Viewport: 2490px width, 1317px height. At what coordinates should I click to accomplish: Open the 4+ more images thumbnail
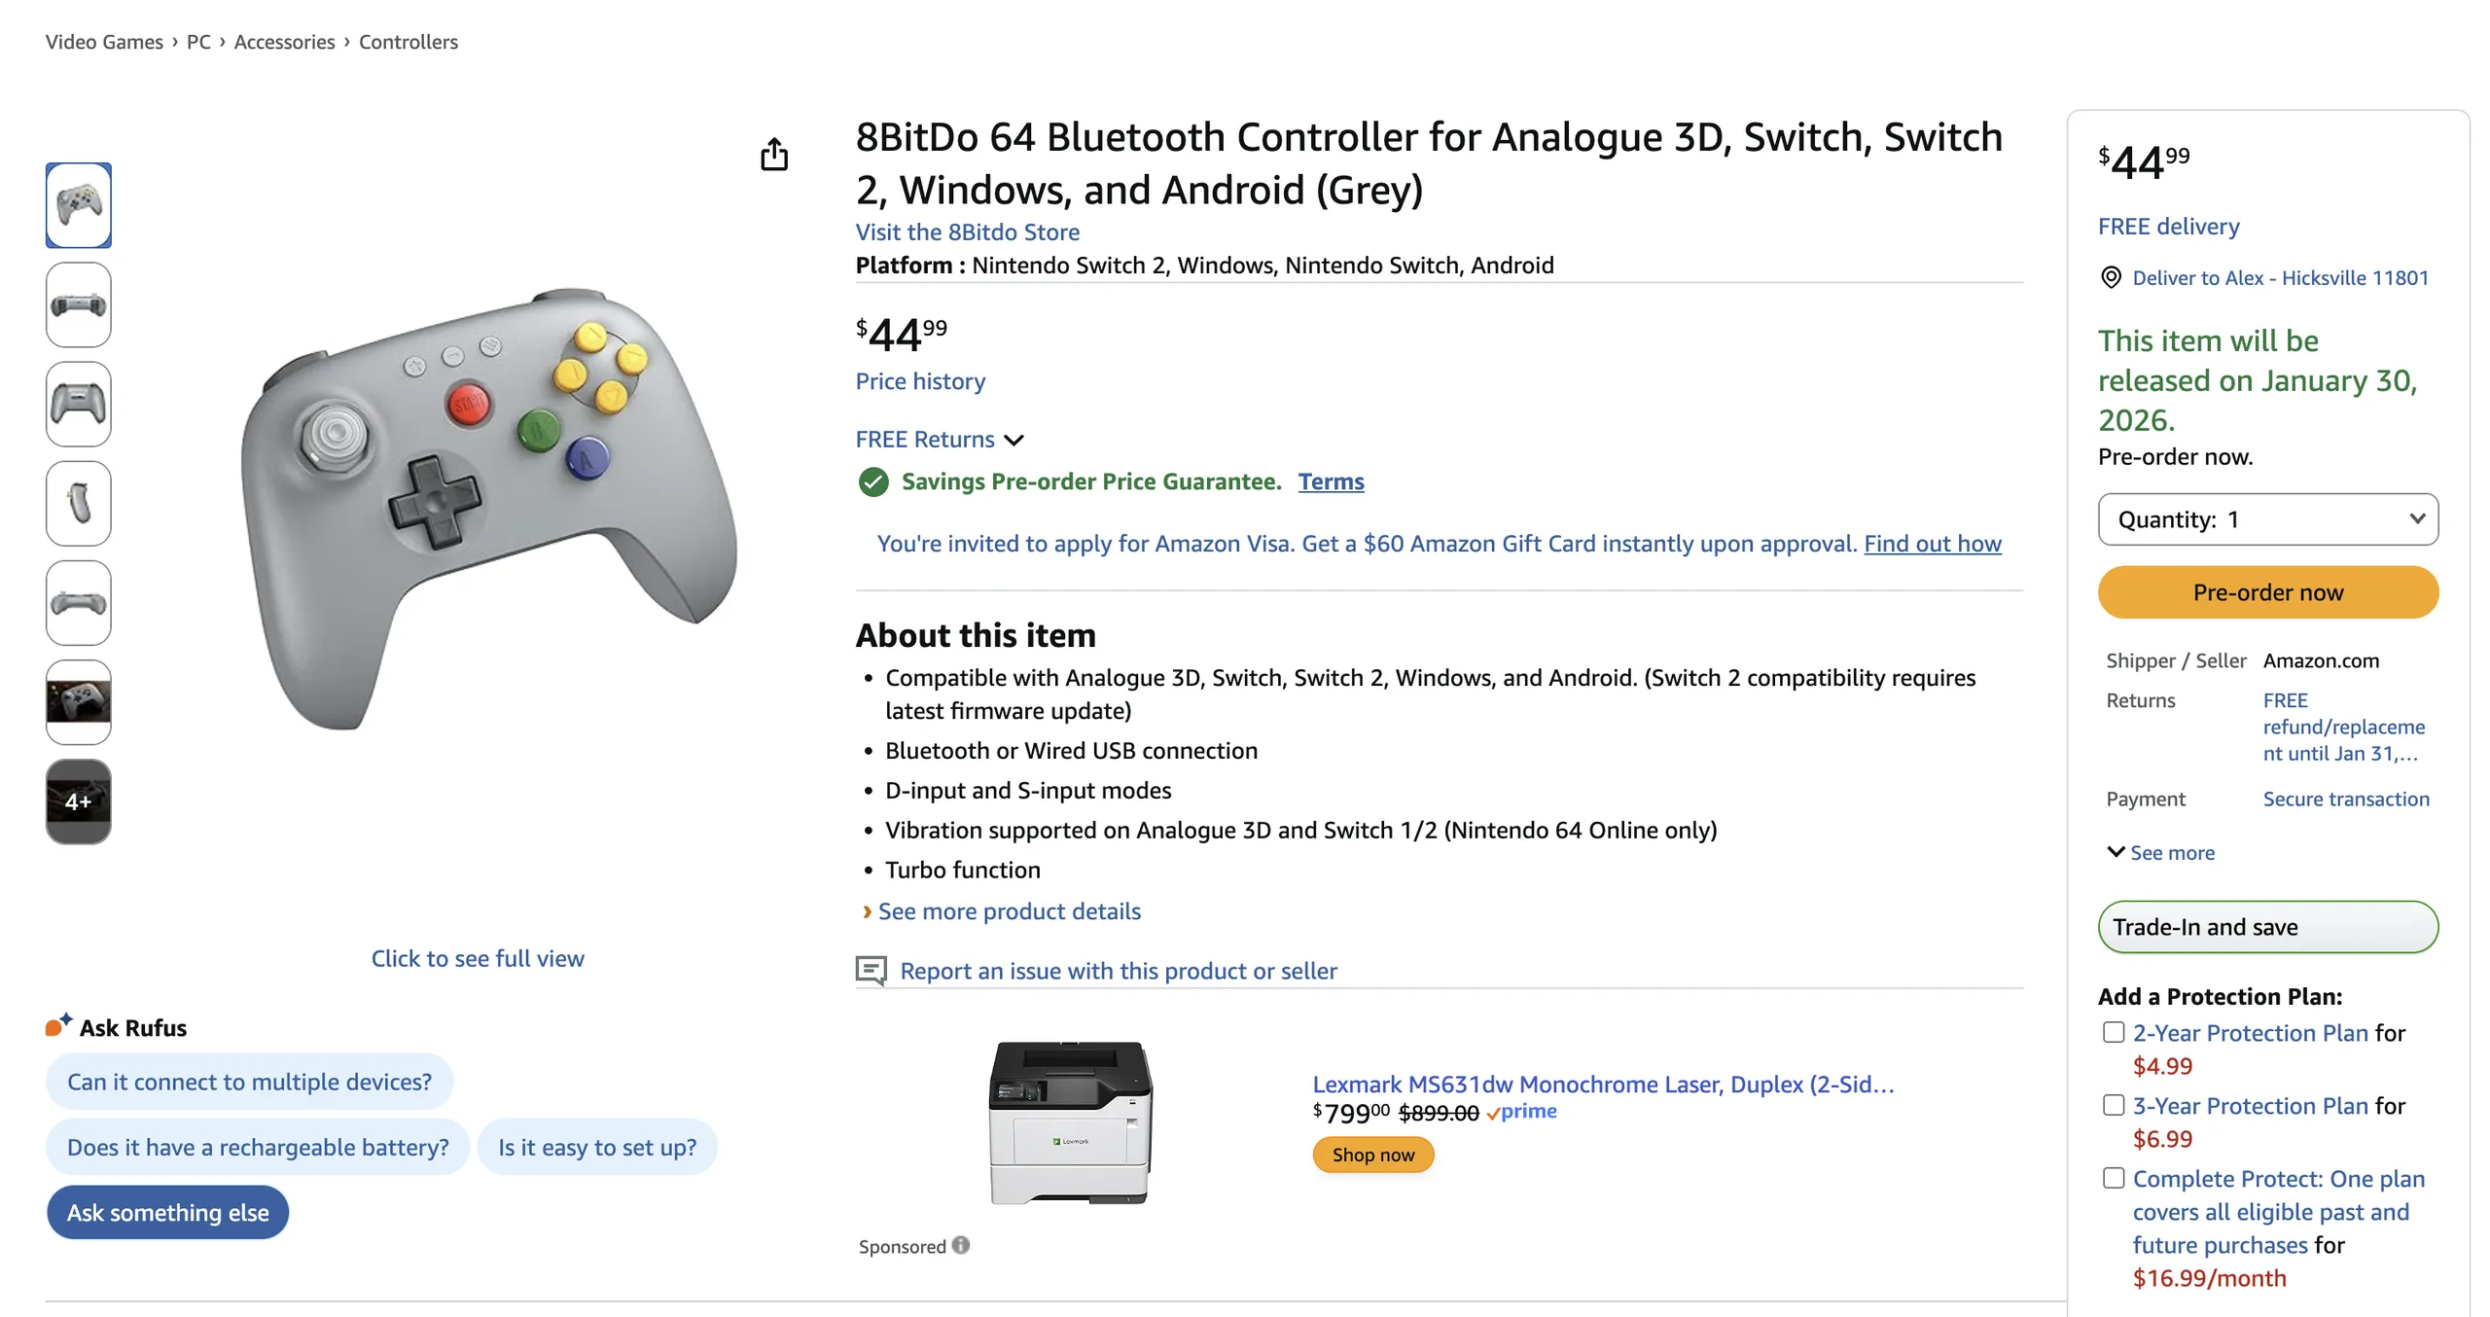[78, 801]
